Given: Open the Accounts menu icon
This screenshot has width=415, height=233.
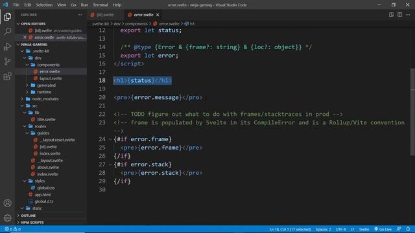Looking at the screenshot, I should pyautogui.click(x=7, y=203).
